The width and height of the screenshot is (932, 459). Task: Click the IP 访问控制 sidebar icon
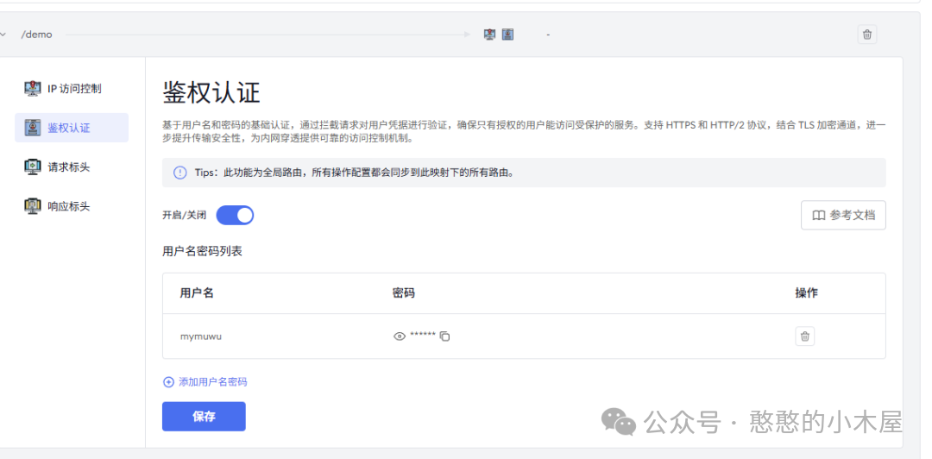pyautogui.click(x=33, y=88)
